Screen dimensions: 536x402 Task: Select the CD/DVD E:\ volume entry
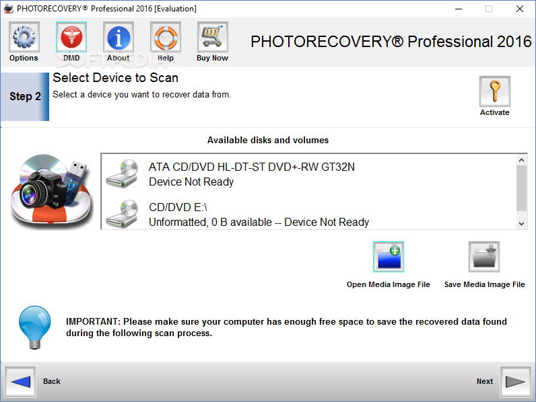(x=310, y=214)
